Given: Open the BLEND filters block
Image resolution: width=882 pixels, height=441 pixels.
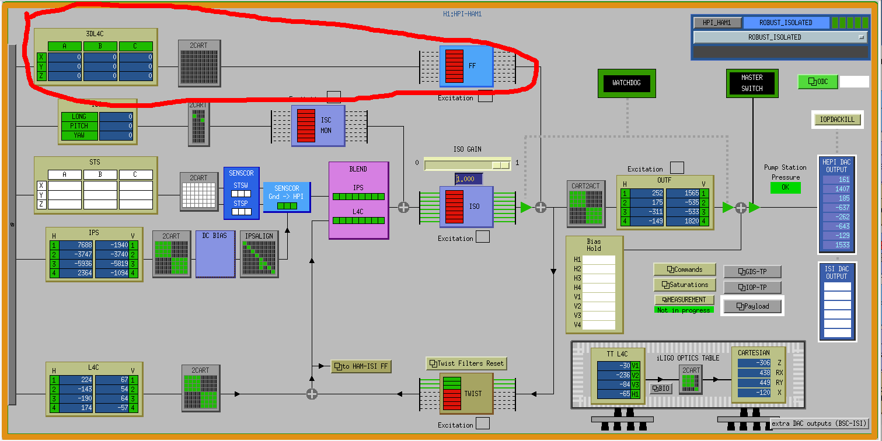Looking at the screenshot, I should [x=358, y=201].
